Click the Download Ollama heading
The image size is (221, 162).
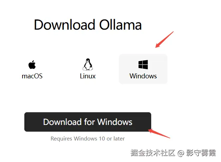point(88,25)
